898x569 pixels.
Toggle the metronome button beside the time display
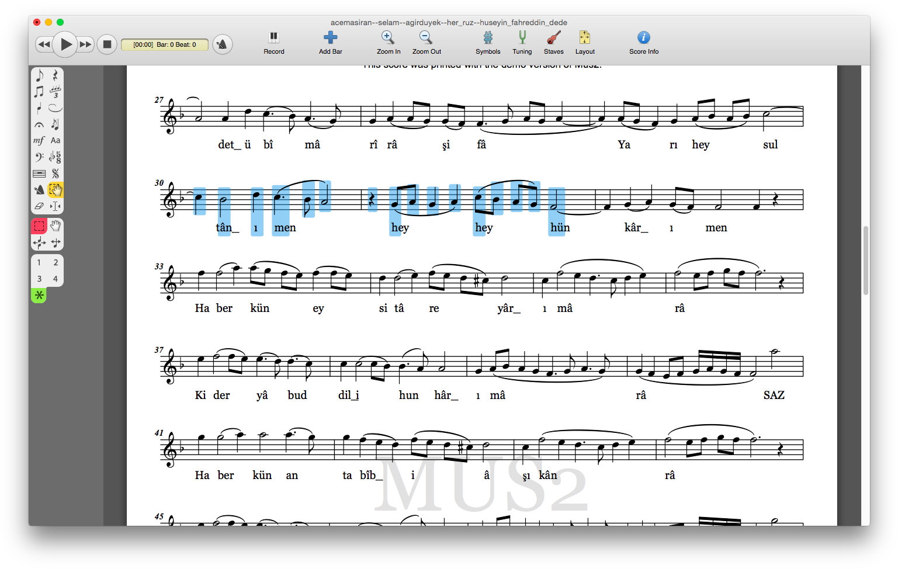(x=222, y=44)
